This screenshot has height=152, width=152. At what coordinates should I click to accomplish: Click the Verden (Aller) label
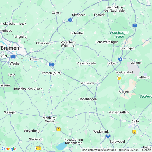[x=51, y=73]
